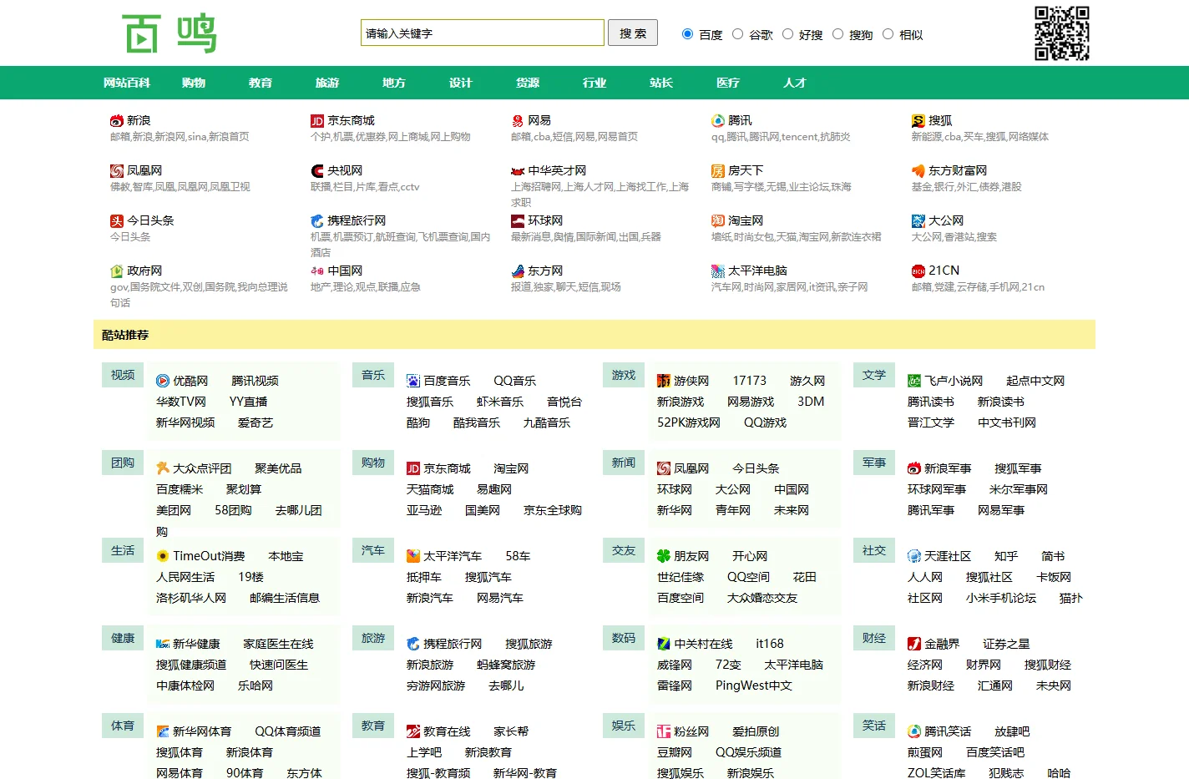Open the 中关村在线 link
Screen dimensions: 1189x779
[x=703, y=644]
